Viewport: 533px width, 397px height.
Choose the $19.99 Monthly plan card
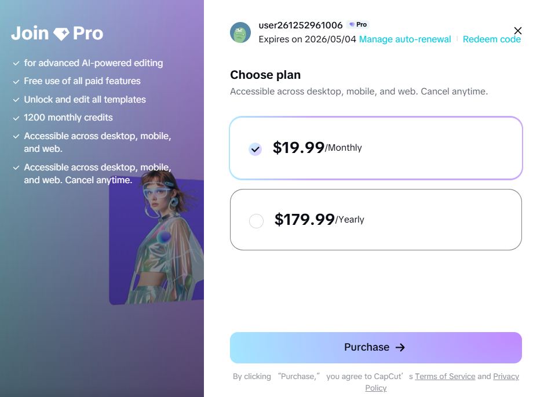376,148
